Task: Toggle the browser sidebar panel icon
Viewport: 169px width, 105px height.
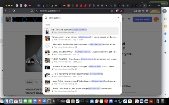Action: click(135, 11)
